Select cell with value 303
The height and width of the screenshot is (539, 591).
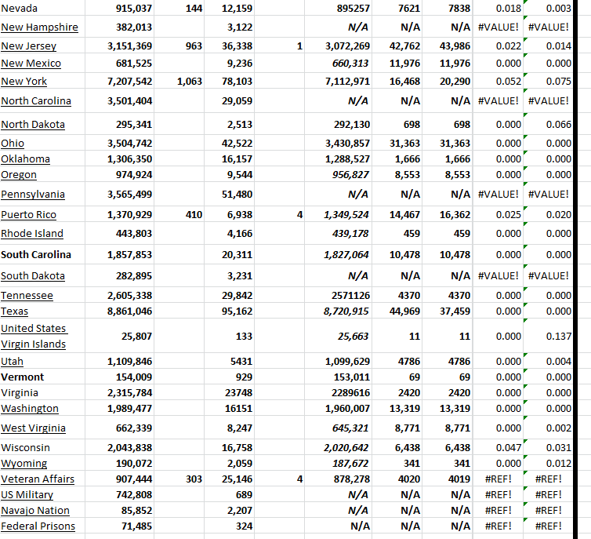pyautogui.click(x=179, y=479)
